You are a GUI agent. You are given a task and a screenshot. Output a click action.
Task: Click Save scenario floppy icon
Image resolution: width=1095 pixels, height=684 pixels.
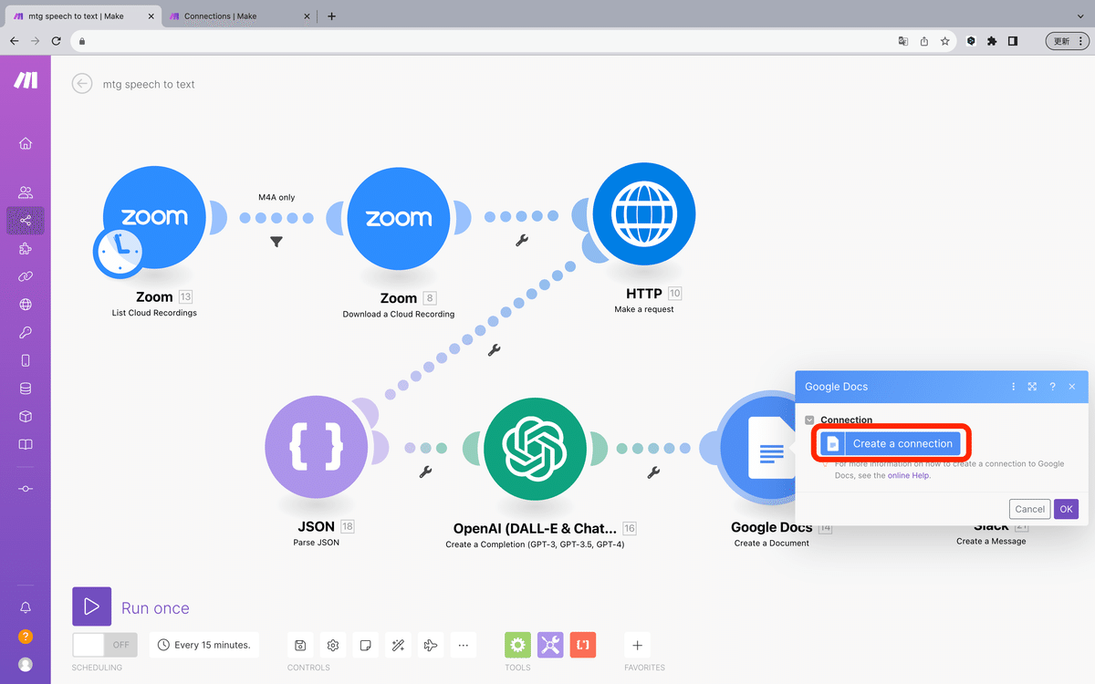tap(299, 646)
